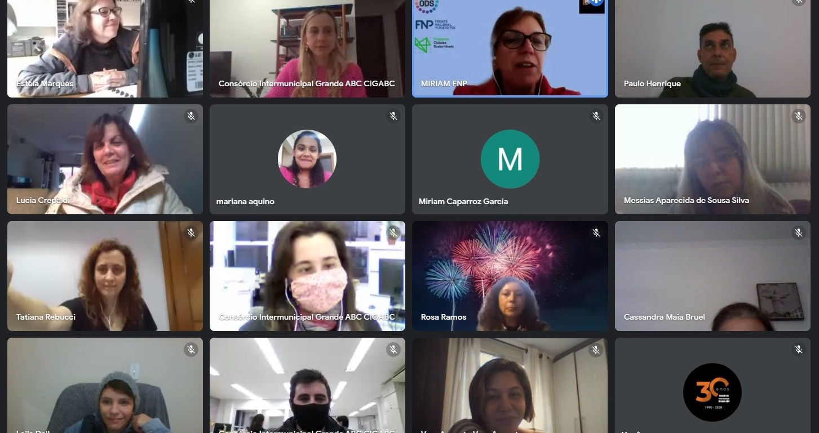Click mic-off icon on Cassandra Maia Bruel tile

point(799,233)
